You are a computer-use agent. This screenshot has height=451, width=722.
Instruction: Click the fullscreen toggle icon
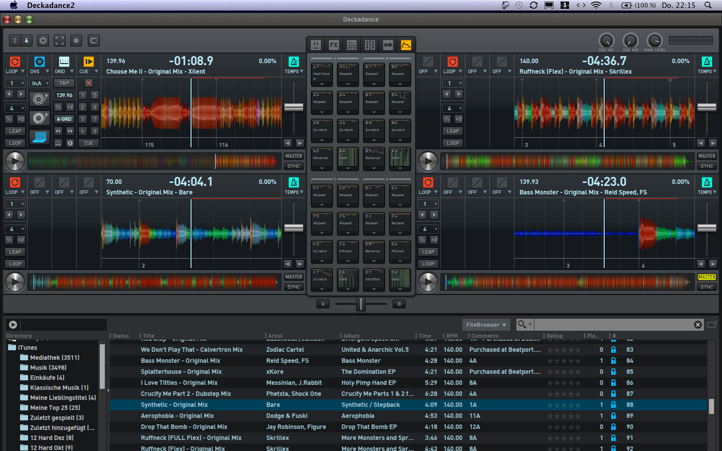click(x=60, y=41)
